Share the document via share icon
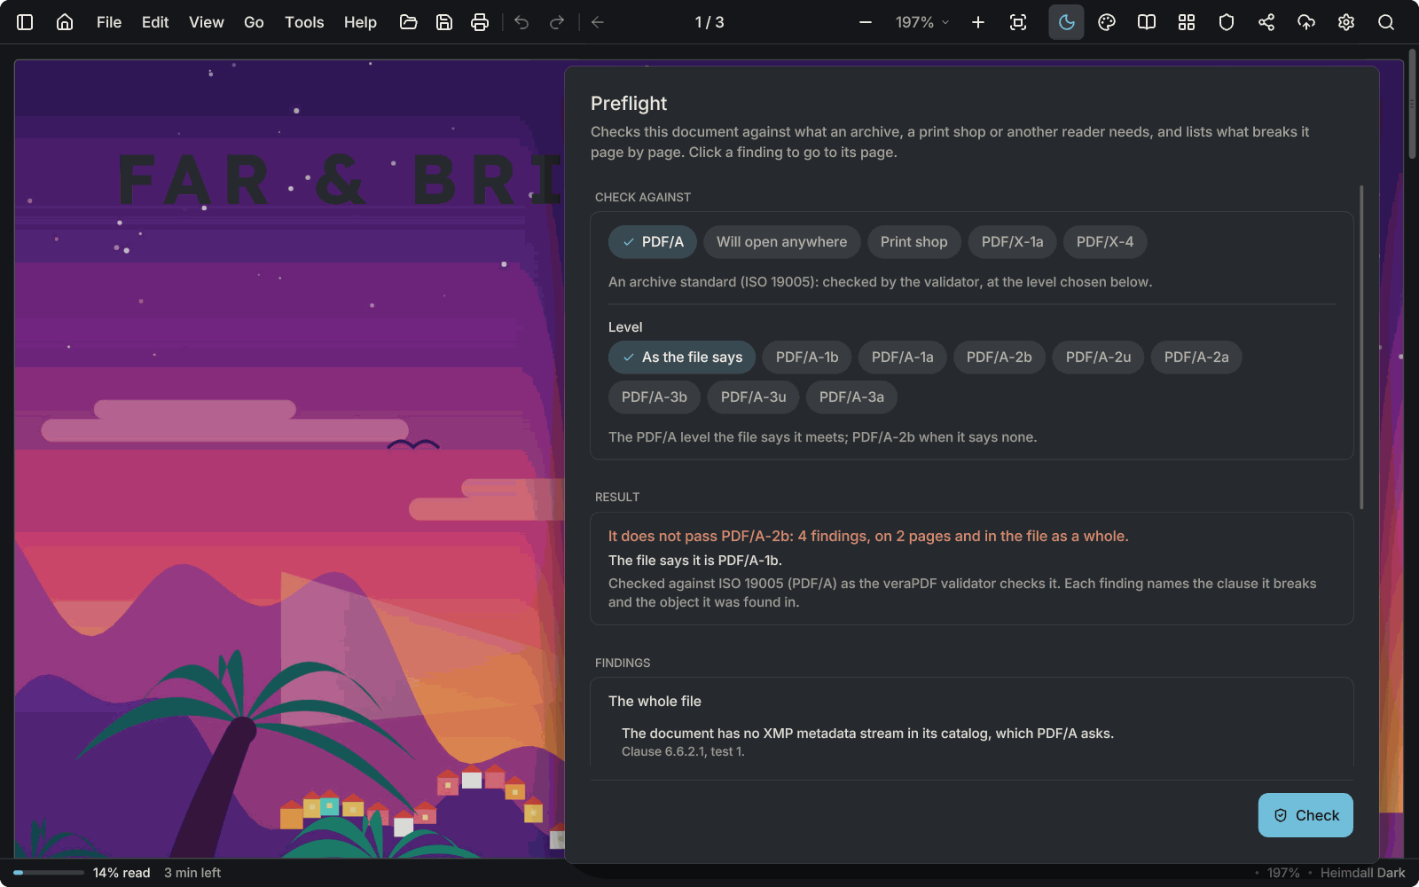This screenshot has height=887, width=1419. (x=1266, y=22)
